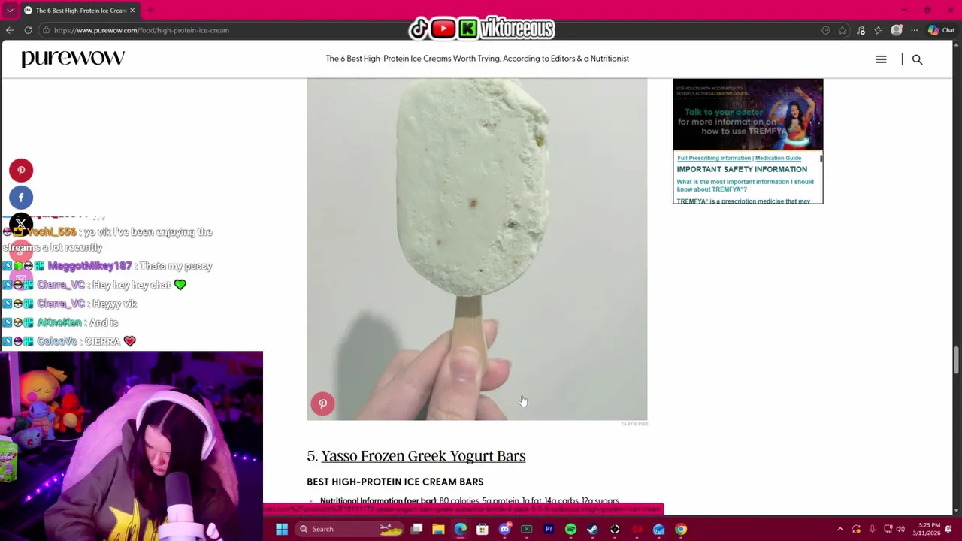Screen dimensions: 962x541
Task: Open TREMFYA Medication Guide link
Action: pyautogui.click(x=778, y=159)
